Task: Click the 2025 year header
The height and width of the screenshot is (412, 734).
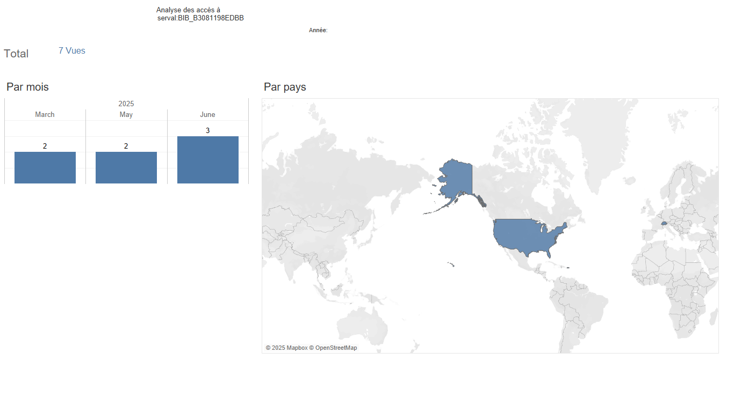Action: (126, 104)
